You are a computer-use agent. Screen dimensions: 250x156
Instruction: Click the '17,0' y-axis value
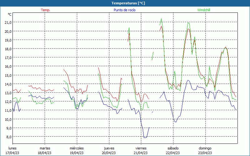pyautogui.click(x=8, y=58)
